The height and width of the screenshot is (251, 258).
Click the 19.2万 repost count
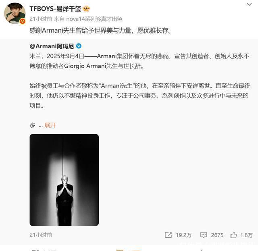click(183, 235)
